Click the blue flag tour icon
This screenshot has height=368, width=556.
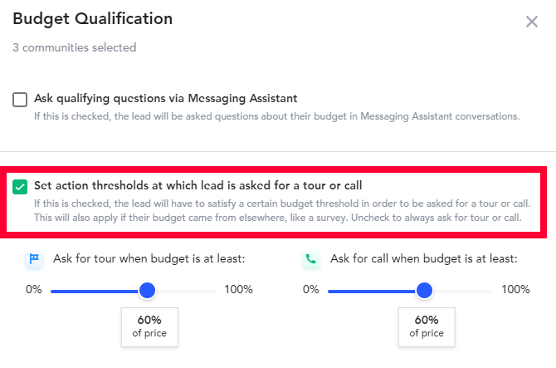pos(34,259)
